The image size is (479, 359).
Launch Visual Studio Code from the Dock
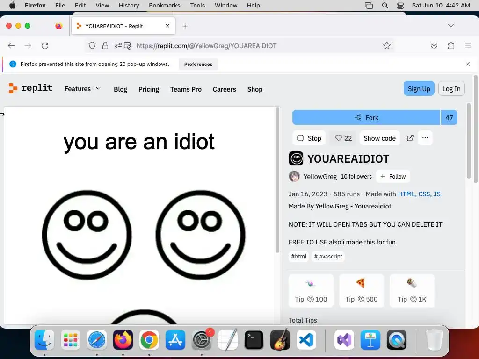point(306,340)
